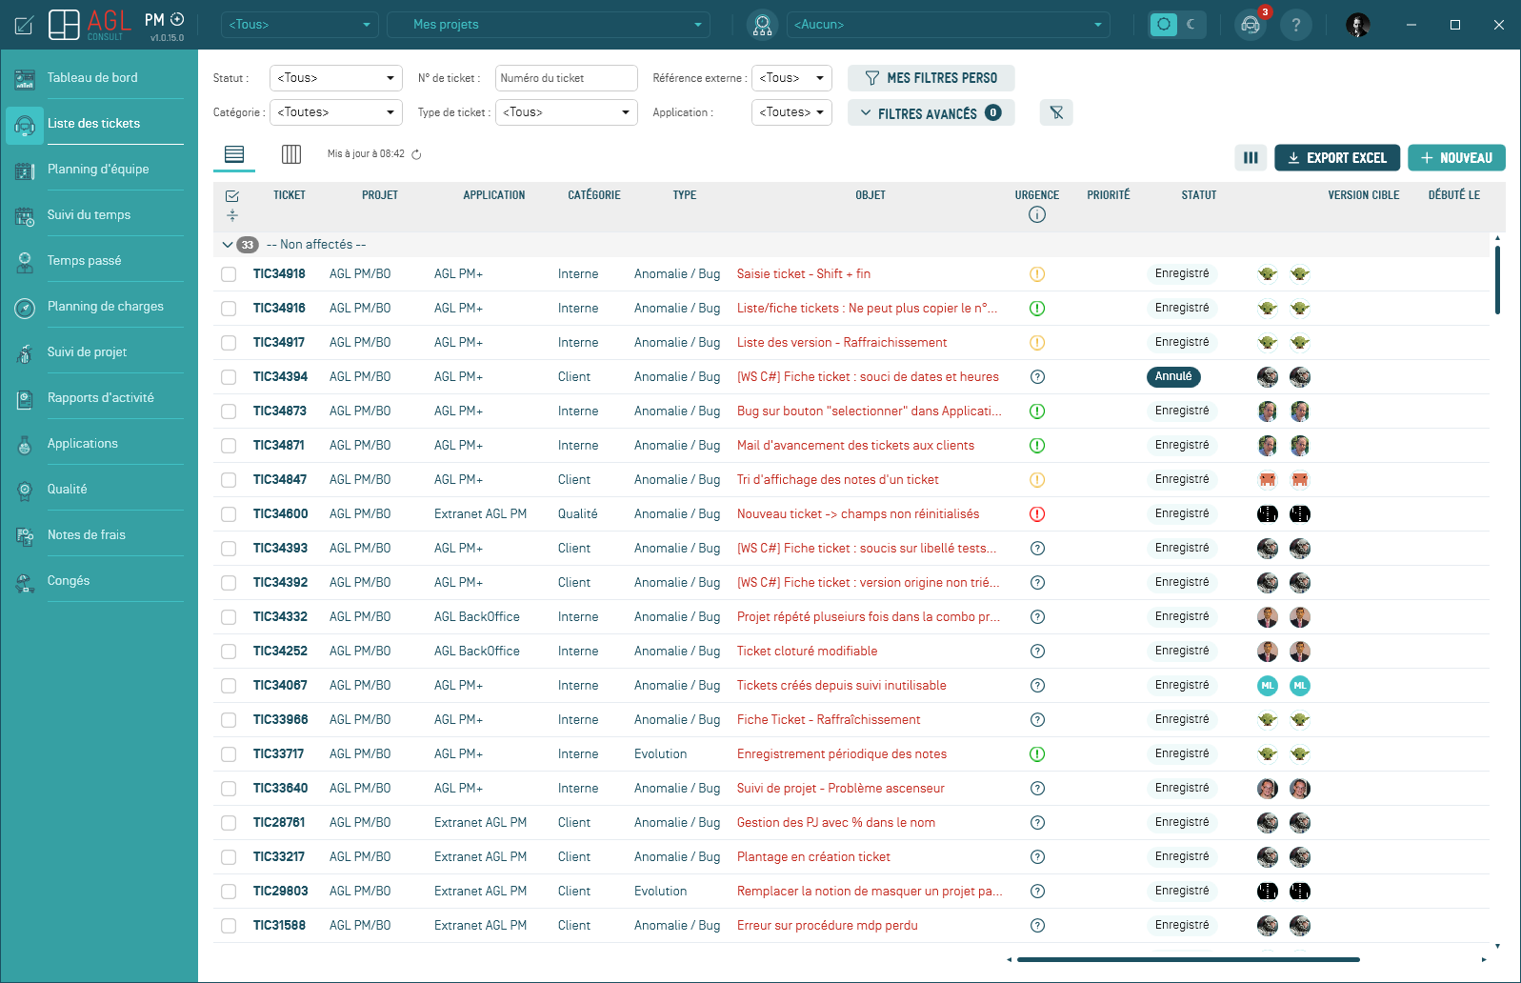Click the urgency info icon in header
Image resolution: width=1521 pixels, height=983 pixels.
click(1037, 215)
